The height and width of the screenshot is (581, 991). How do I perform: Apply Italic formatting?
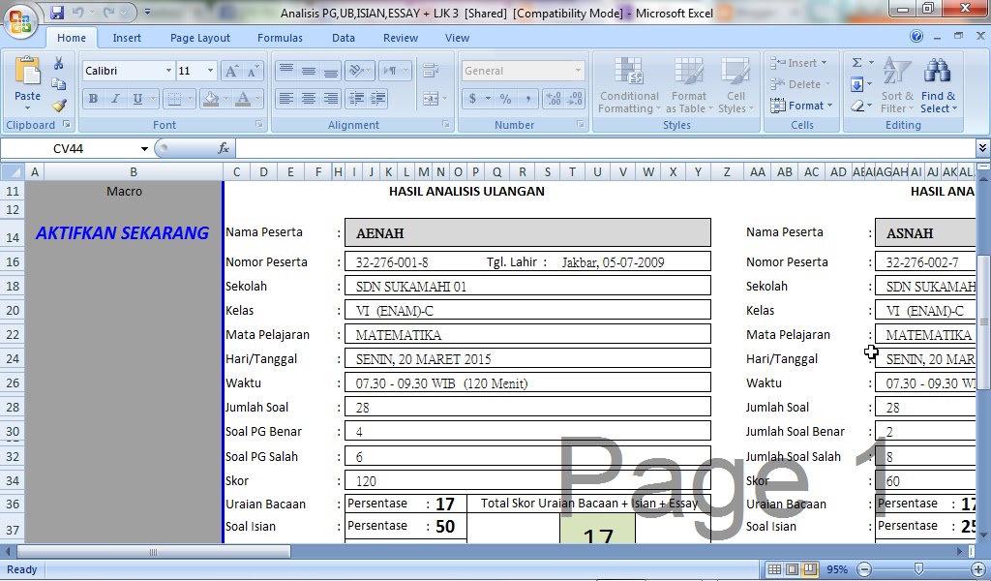tap(115, 99)
